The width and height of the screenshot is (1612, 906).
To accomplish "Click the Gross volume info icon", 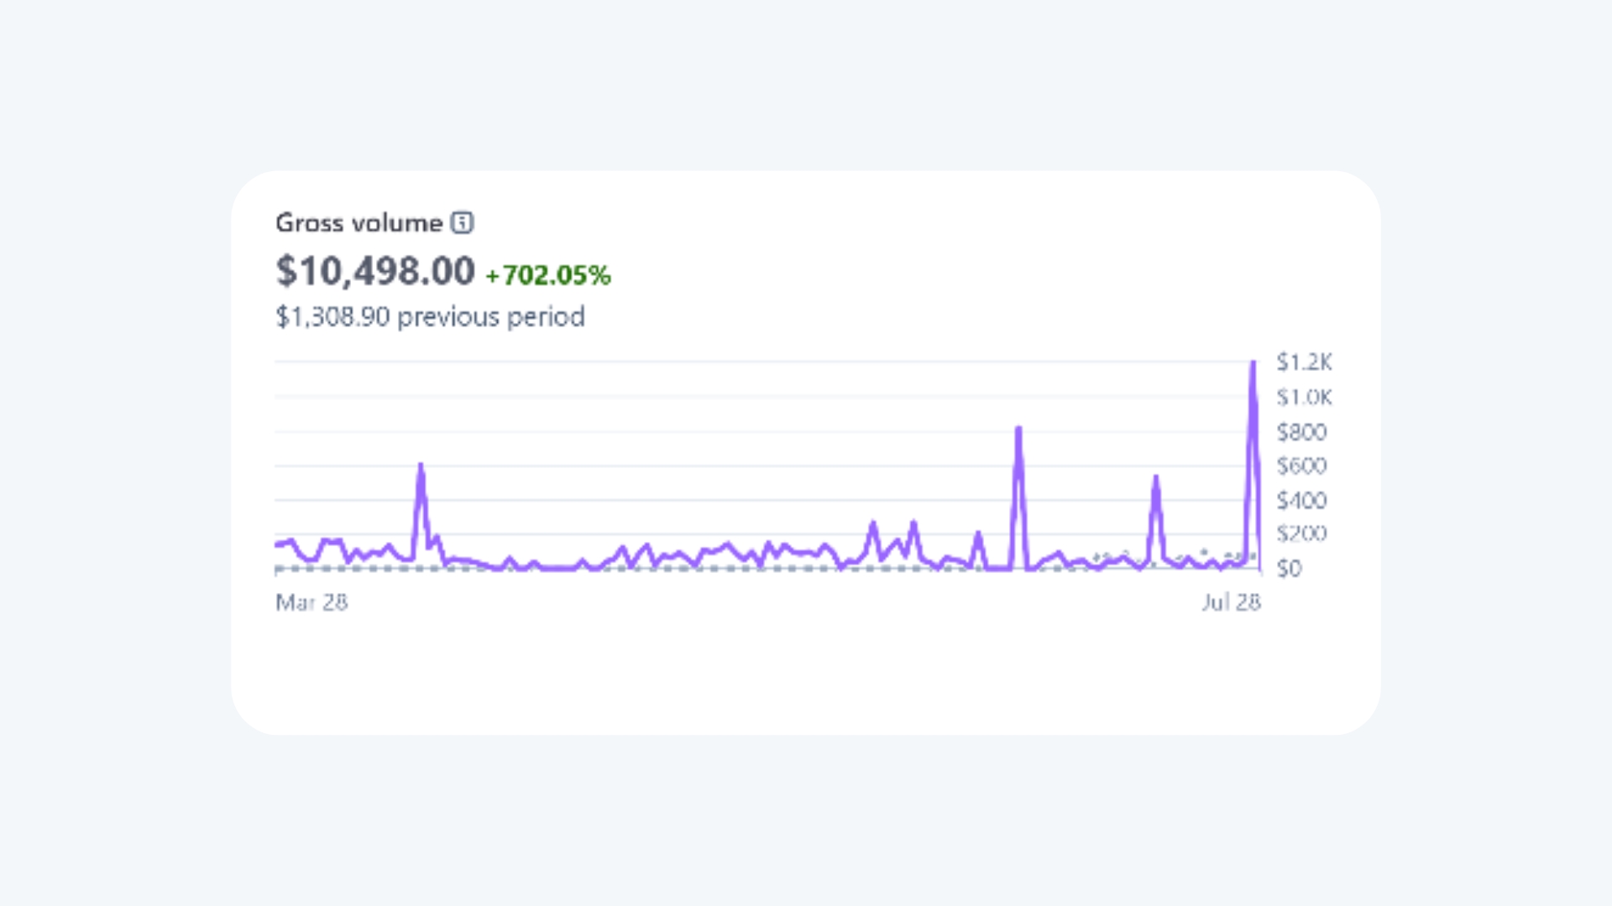I will (462, 222).
